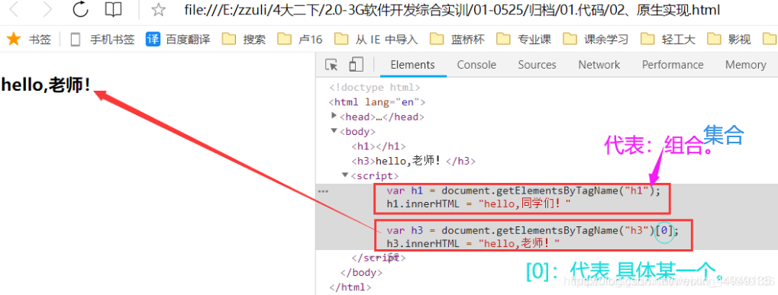Click the address bar file URL
Viewport: 778px width, 295px height.
[x=451, y=9]
